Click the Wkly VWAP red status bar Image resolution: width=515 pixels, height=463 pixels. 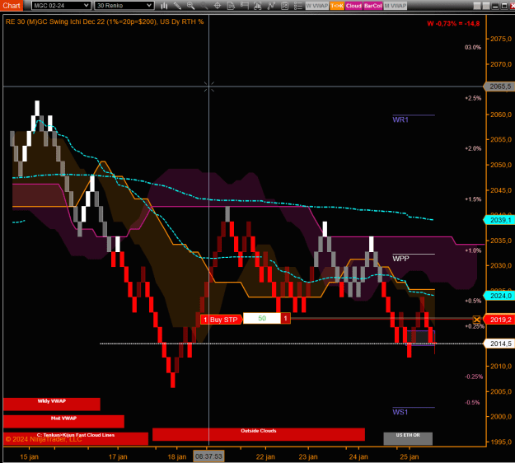pos(52,404)
